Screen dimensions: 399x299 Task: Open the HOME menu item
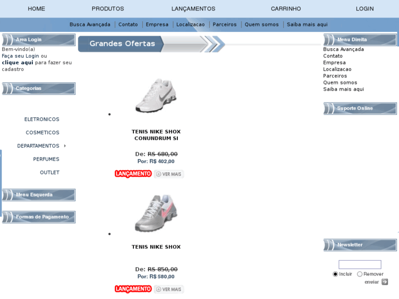click(36, 9)
